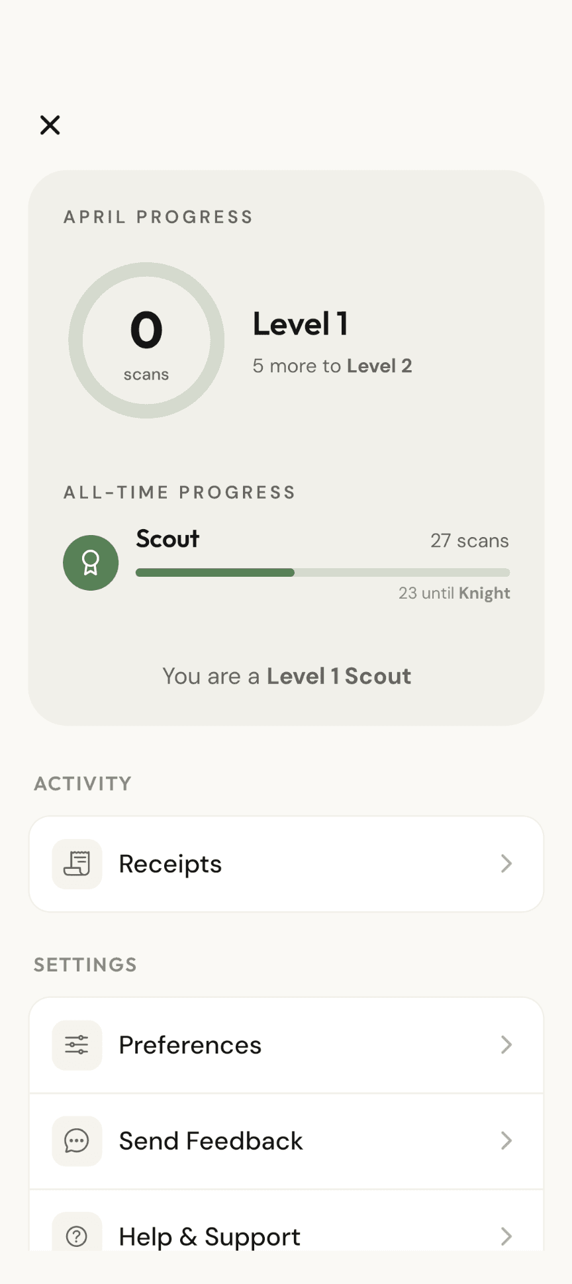Viewport: 572px width, 1284px height.
Task: Expand Preferences using its chevron arrow
Action: tap(506, 1045)
